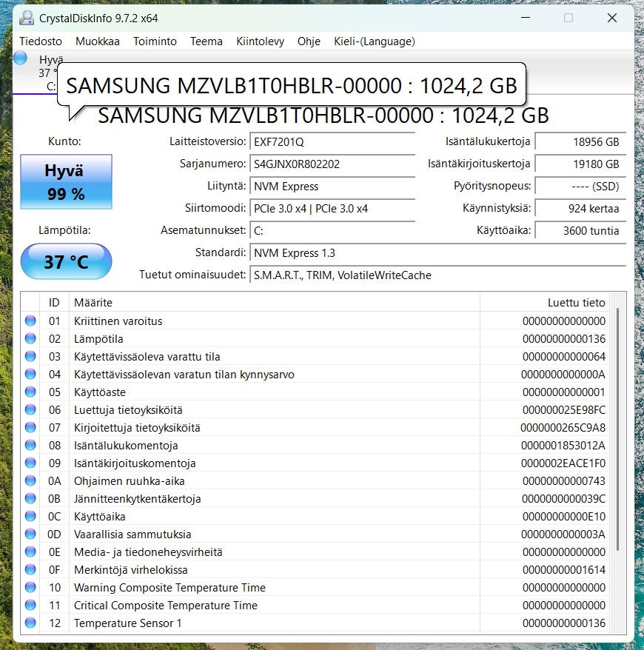644x650 pixels.
Task: Click status orb for Critical Composite Temperature Time
Action: point(30,605)
